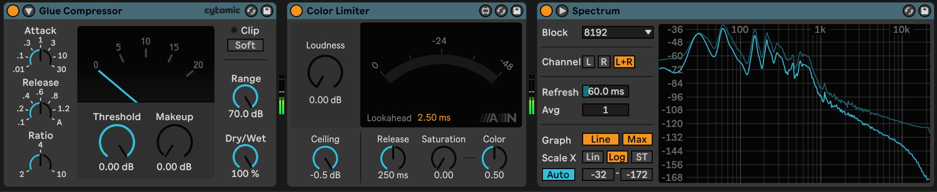Click Color Limiter Release knob

click(x=393, y=158)
